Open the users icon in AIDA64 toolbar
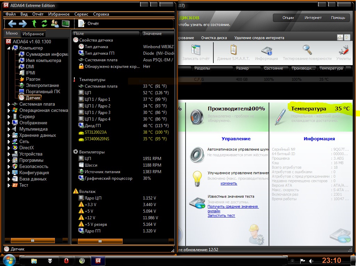Screen dimensions: 360x266 [55, 23]
